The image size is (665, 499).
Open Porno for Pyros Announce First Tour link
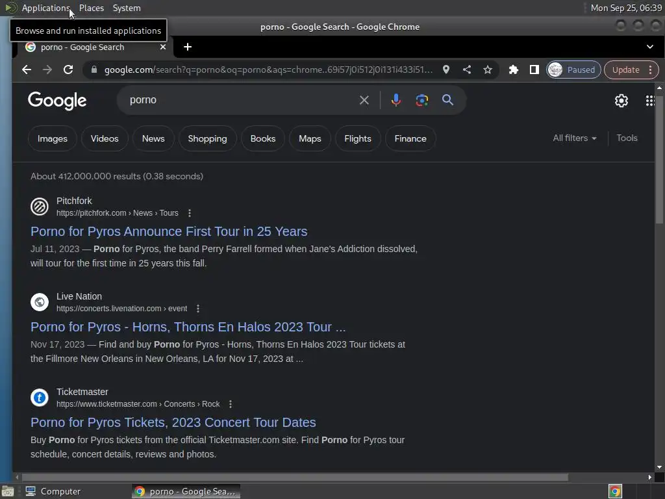pyautogui.click(x=169, y=231)
